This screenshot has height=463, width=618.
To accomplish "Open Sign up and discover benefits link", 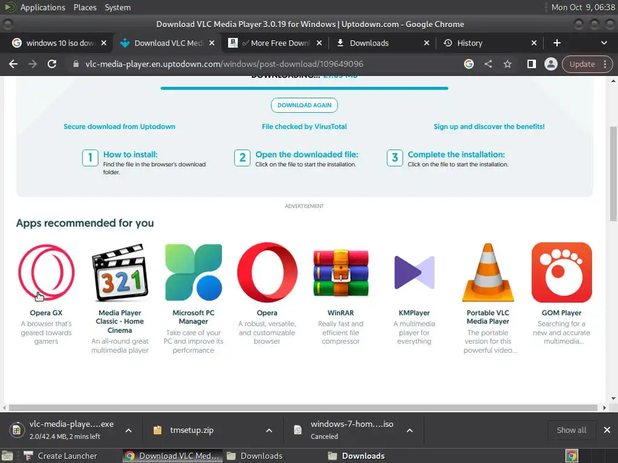I will point(489,127).
